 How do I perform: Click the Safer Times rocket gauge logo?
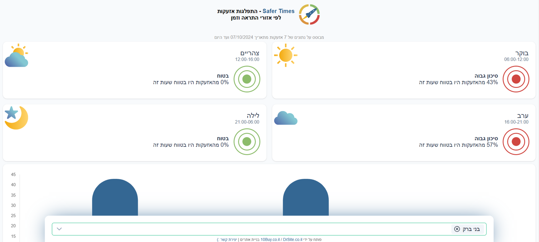coord(309,14)
